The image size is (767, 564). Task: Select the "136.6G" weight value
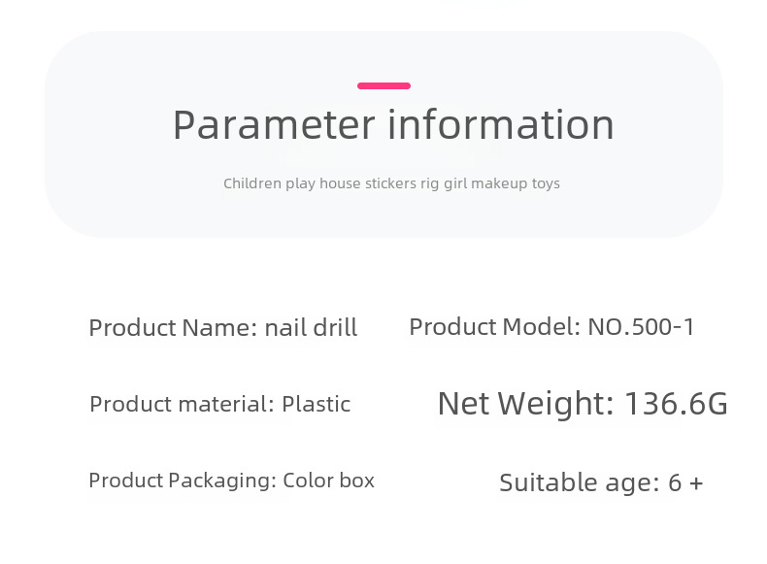(676, 404)
